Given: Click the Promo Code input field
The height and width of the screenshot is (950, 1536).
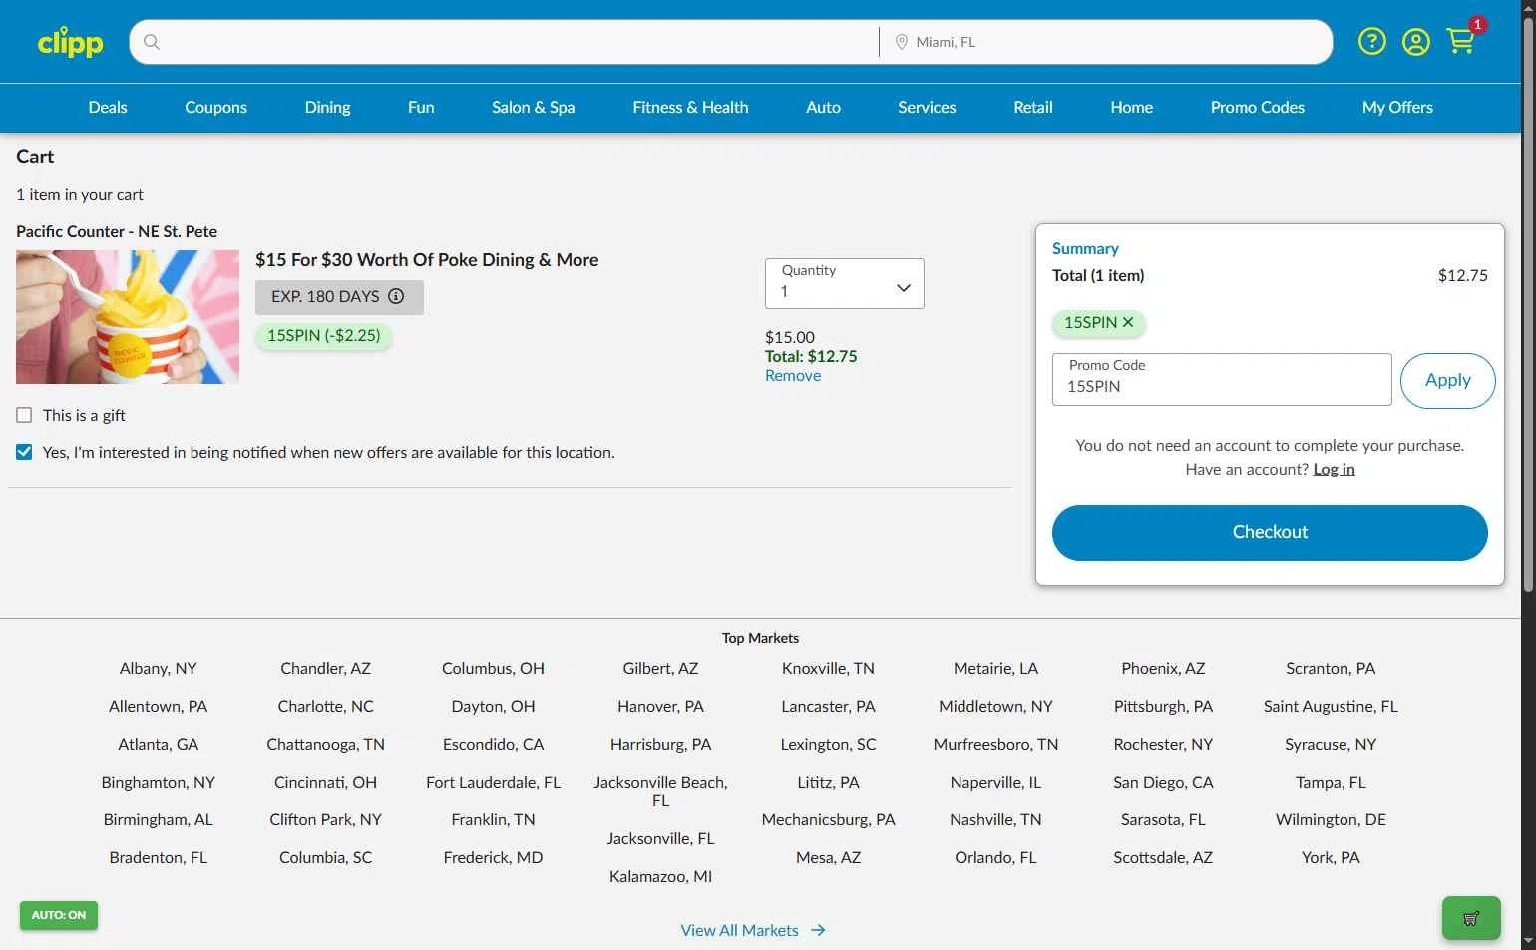Looking at the screenshot, I should (1222, 379).
